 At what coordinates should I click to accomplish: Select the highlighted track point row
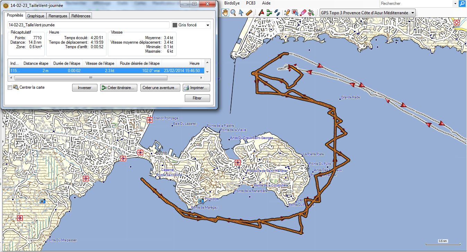pyautogui.click(x=106, y=70)
